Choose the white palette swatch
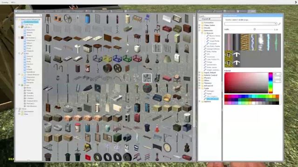The height and width of the screenshot is (167, 298). [x=253, y=103]
